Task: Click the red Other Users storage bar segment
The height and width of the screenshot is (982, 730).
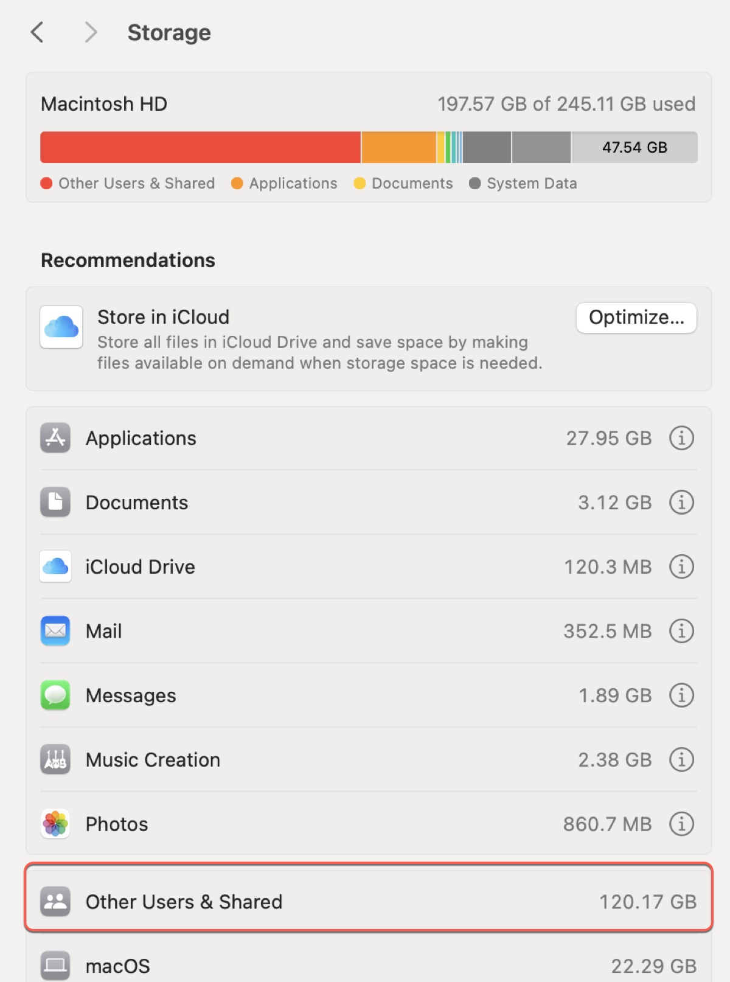Action: pos(200,147)
